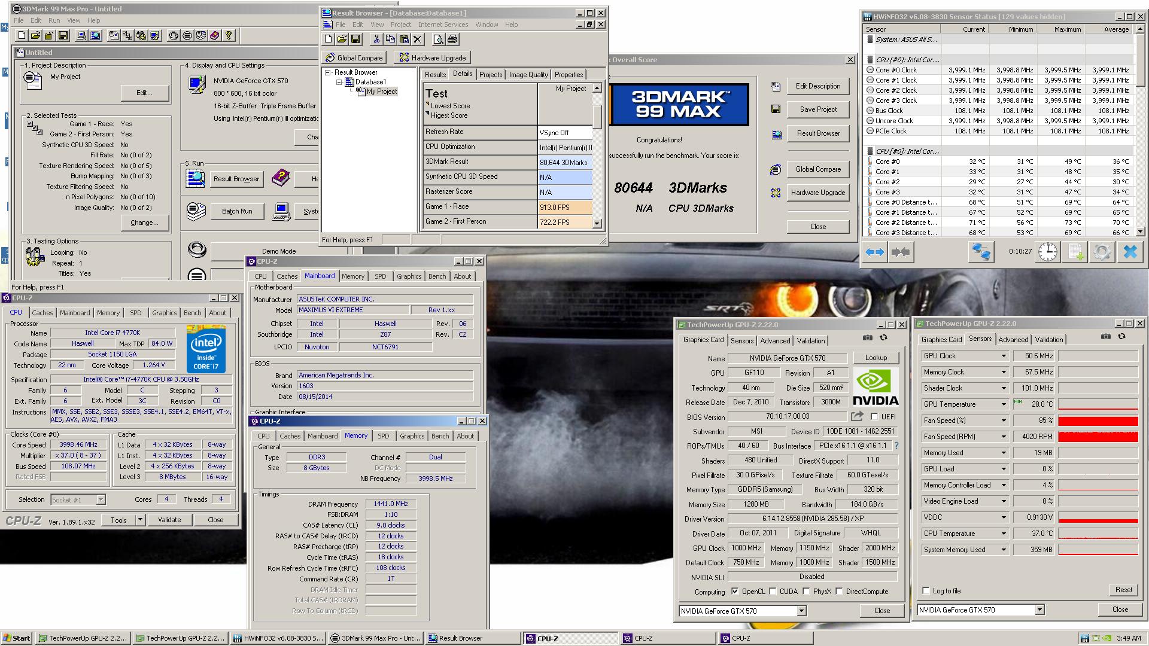Click Result Browser details scroll down arrow
Viewport: 1149px width, 646px height.
tap(597, 223)
